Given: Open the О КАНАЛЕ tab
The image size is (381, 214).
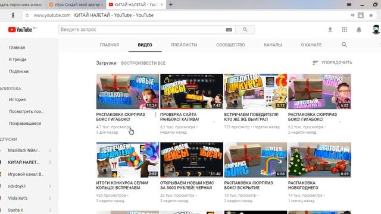Looking at the screenshot, I should point(311,45).
